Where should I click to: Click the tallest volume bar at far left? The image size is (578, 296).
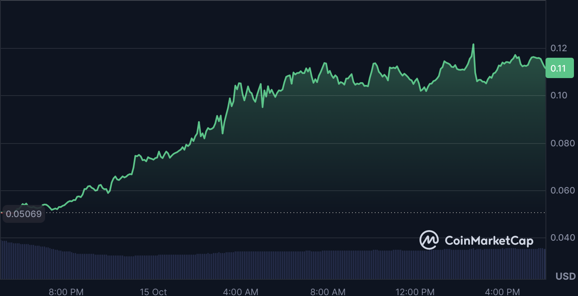[x=2, y=260]
